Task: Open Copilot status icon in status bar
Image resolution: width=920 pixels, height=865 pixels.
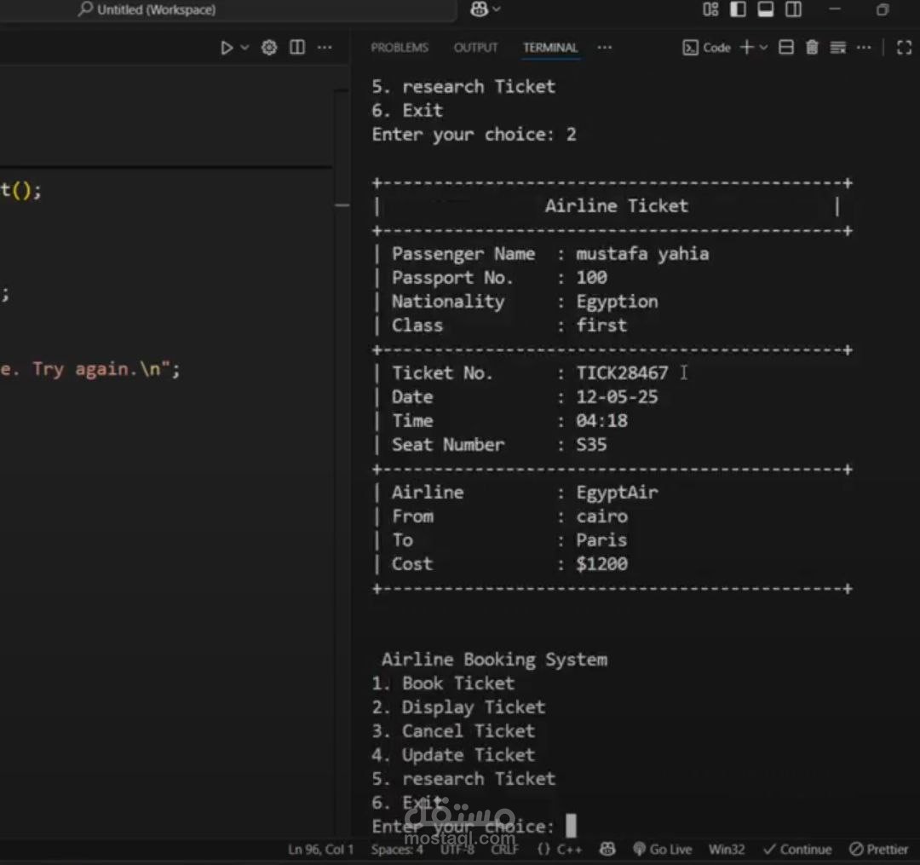Action: point(607,849)
